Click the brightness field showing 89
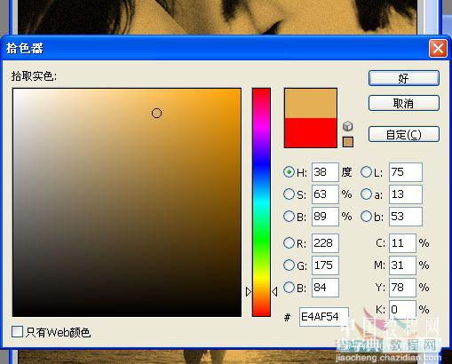The image size is (452, 364). [325, 217]
